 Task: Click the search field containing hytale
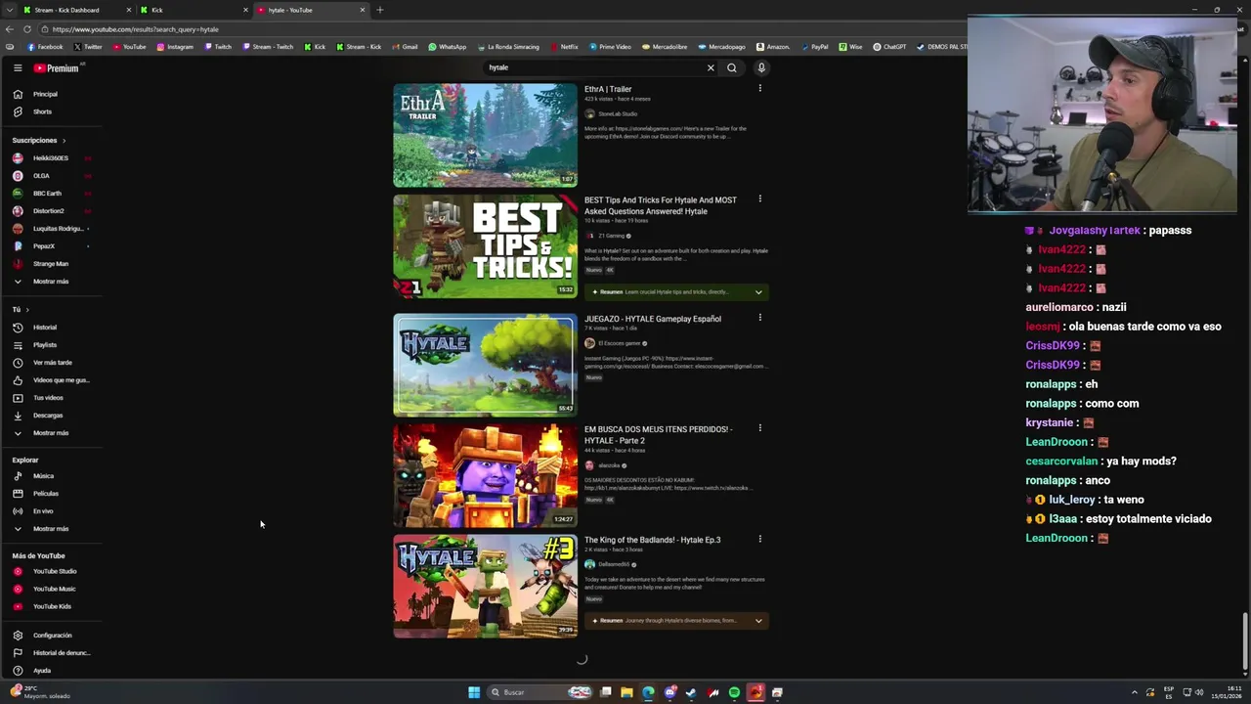(x=594, y=67)
